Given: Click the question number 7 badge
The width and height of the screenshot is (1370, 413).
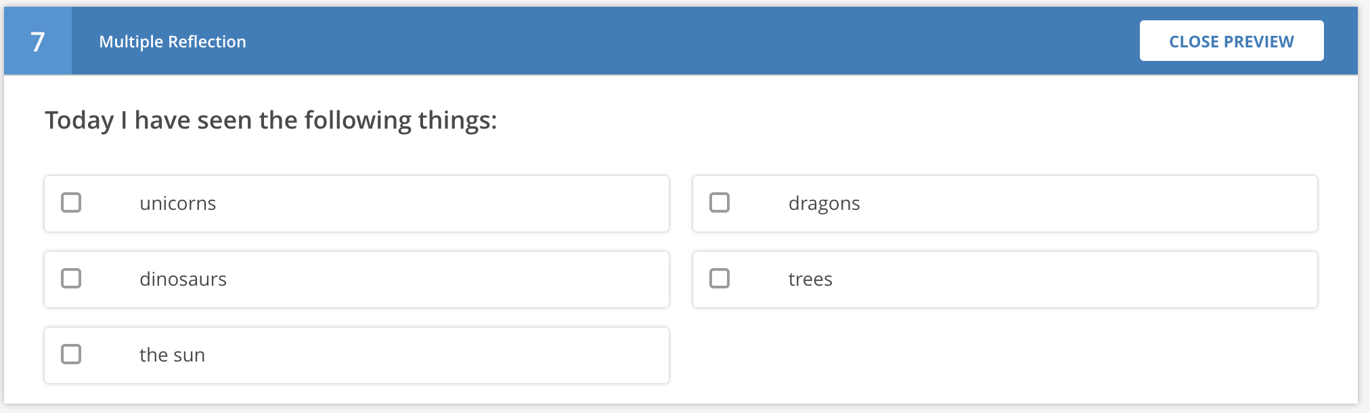Looking at the screenshot, I should 38,41.
